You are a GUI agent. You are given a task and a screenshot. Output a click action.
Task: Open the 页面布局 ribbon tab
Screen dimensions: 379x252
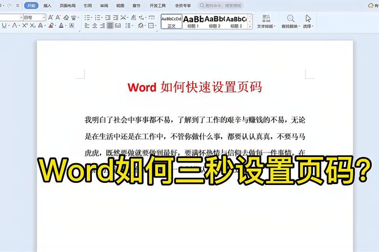tap(68, 6)
